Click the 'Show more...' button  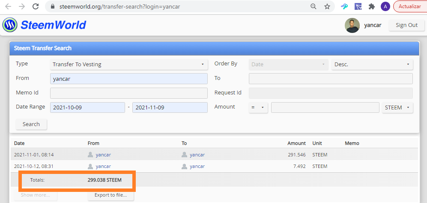click(36, 195)
